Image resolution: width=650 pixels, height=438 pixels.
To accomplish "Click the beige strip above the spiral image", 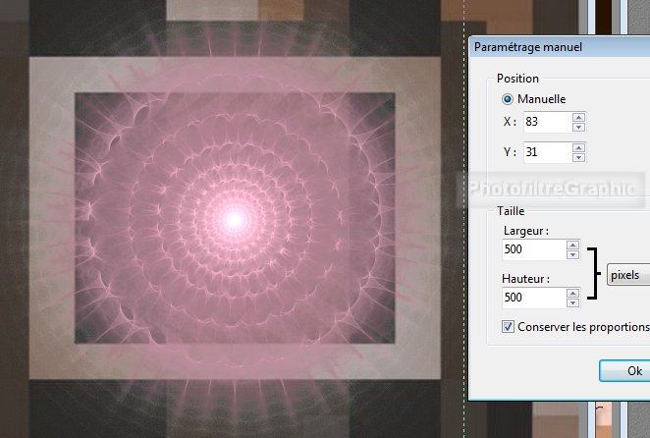I will [x=213, y=9].
